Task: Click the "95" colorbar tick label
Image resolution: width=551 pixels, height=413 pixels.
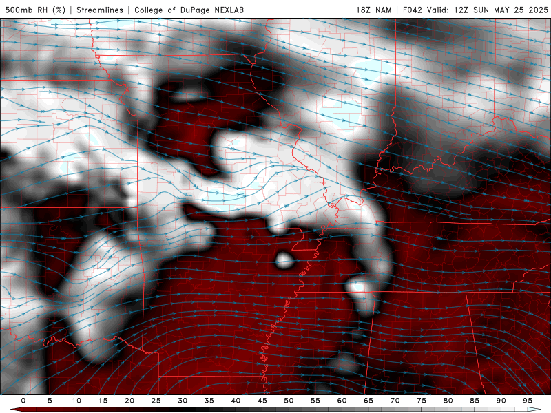Action: 528,401
